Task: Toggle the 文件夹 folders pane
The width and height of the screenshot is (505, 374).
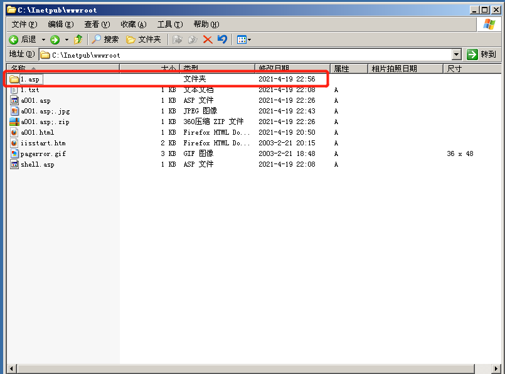Action: coord(143,39)
